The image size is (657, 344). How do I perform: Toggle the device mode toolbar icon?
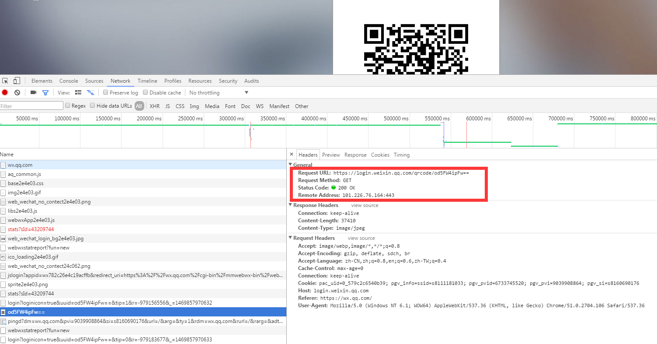point(17,81)
